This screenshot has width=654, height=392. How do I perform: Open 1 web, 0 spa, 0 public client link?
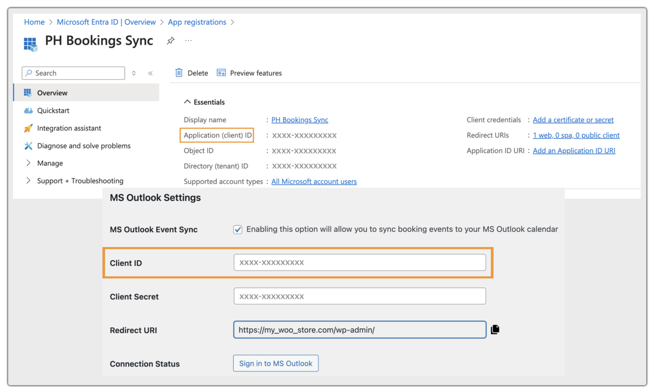coord(576,135)
